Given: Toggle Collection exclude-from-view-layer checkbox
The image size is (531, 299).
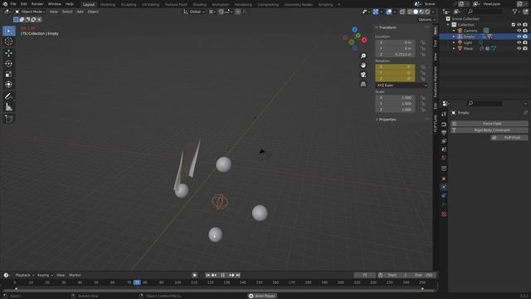Looking at the screenshot, I should 513,25.
